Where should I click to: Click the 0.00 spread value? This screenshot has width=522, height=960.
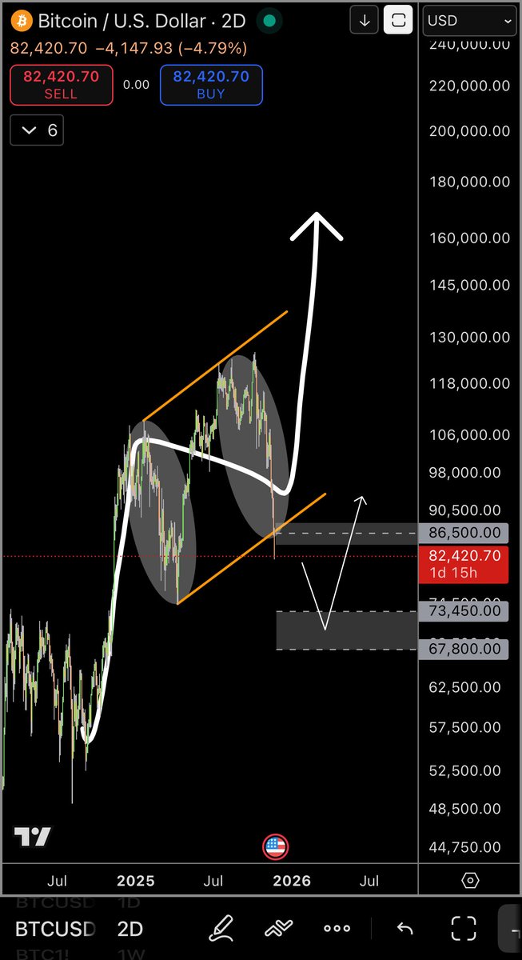click(x=136, y=85)
